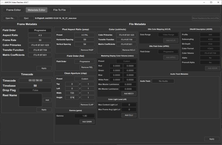Click the Add ADHR button
This screenshot has width=222, height=145.
pyautogui.click(x=213, y=68)
